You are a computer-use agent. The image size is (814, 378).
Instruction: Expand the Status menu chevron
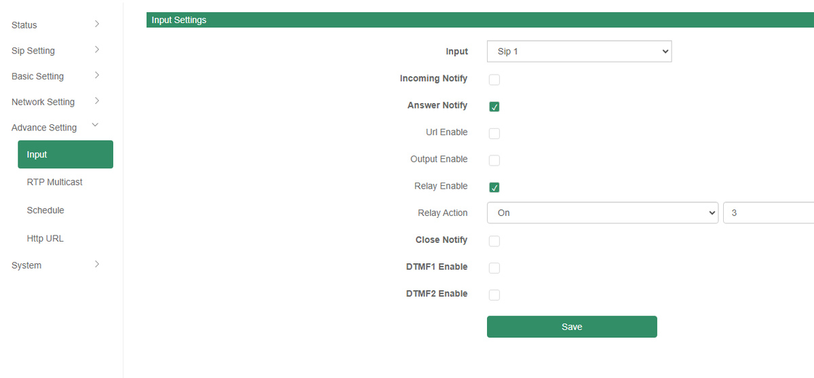97,24
